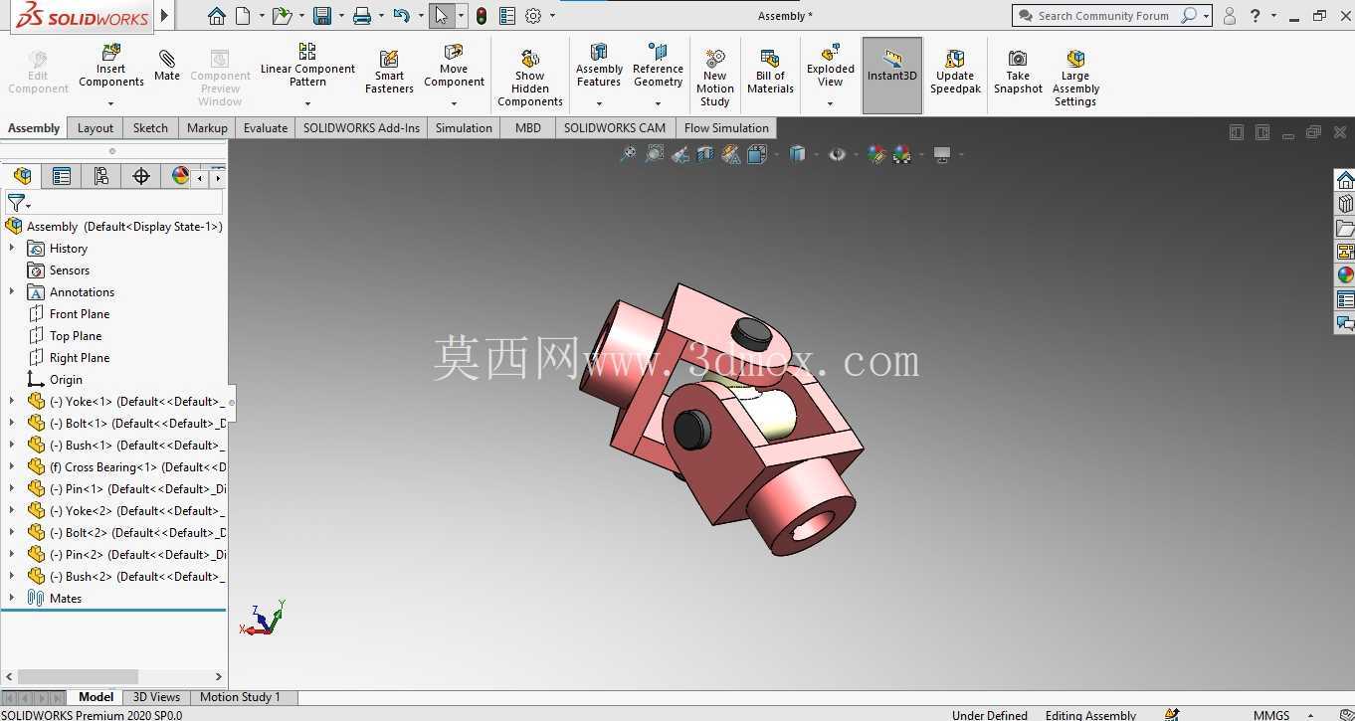
Task: Open a file with the Open icon
Action: [282, 16]
